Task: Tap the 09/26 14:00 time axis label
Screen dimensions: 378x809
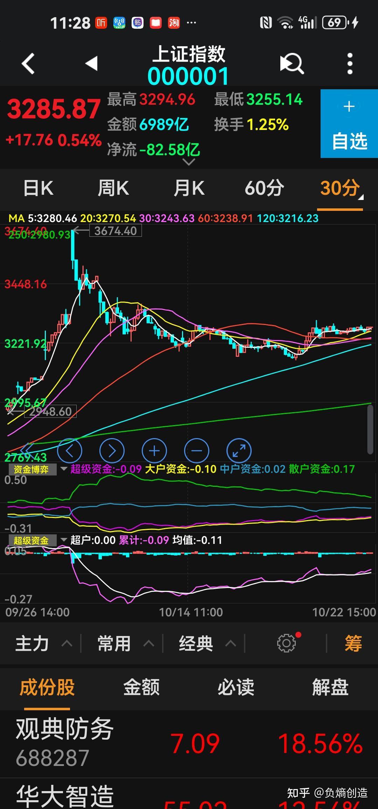Action: (37, 612)
